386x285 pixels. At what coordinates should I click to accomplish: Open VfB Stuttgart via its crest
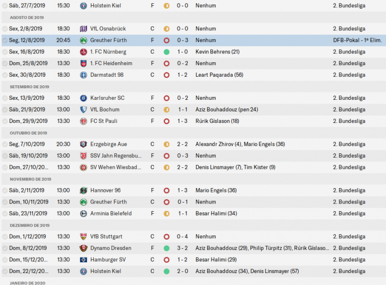click(x=83, y=237)
